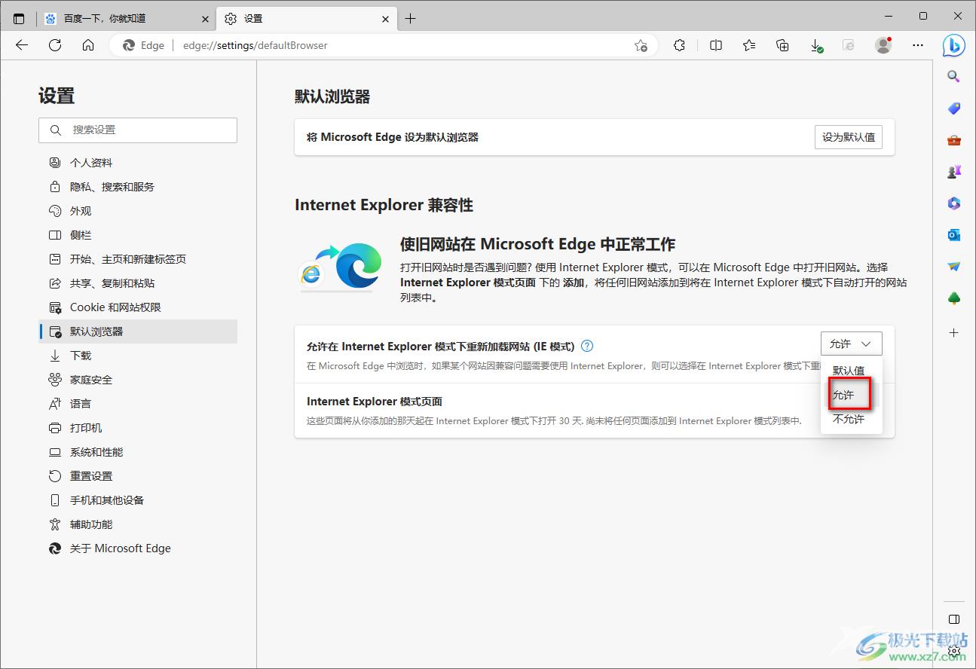The height and width of the screenshot is (669, 976).
Task: Open the green tree sidebar icon
Action: tap(953, 298)
